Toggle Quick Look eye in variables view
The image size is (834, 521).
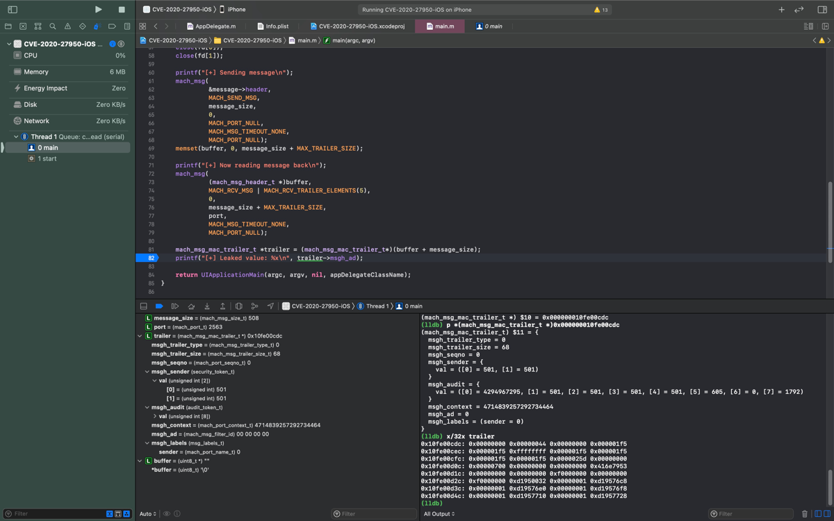click(x=167, y=514)
